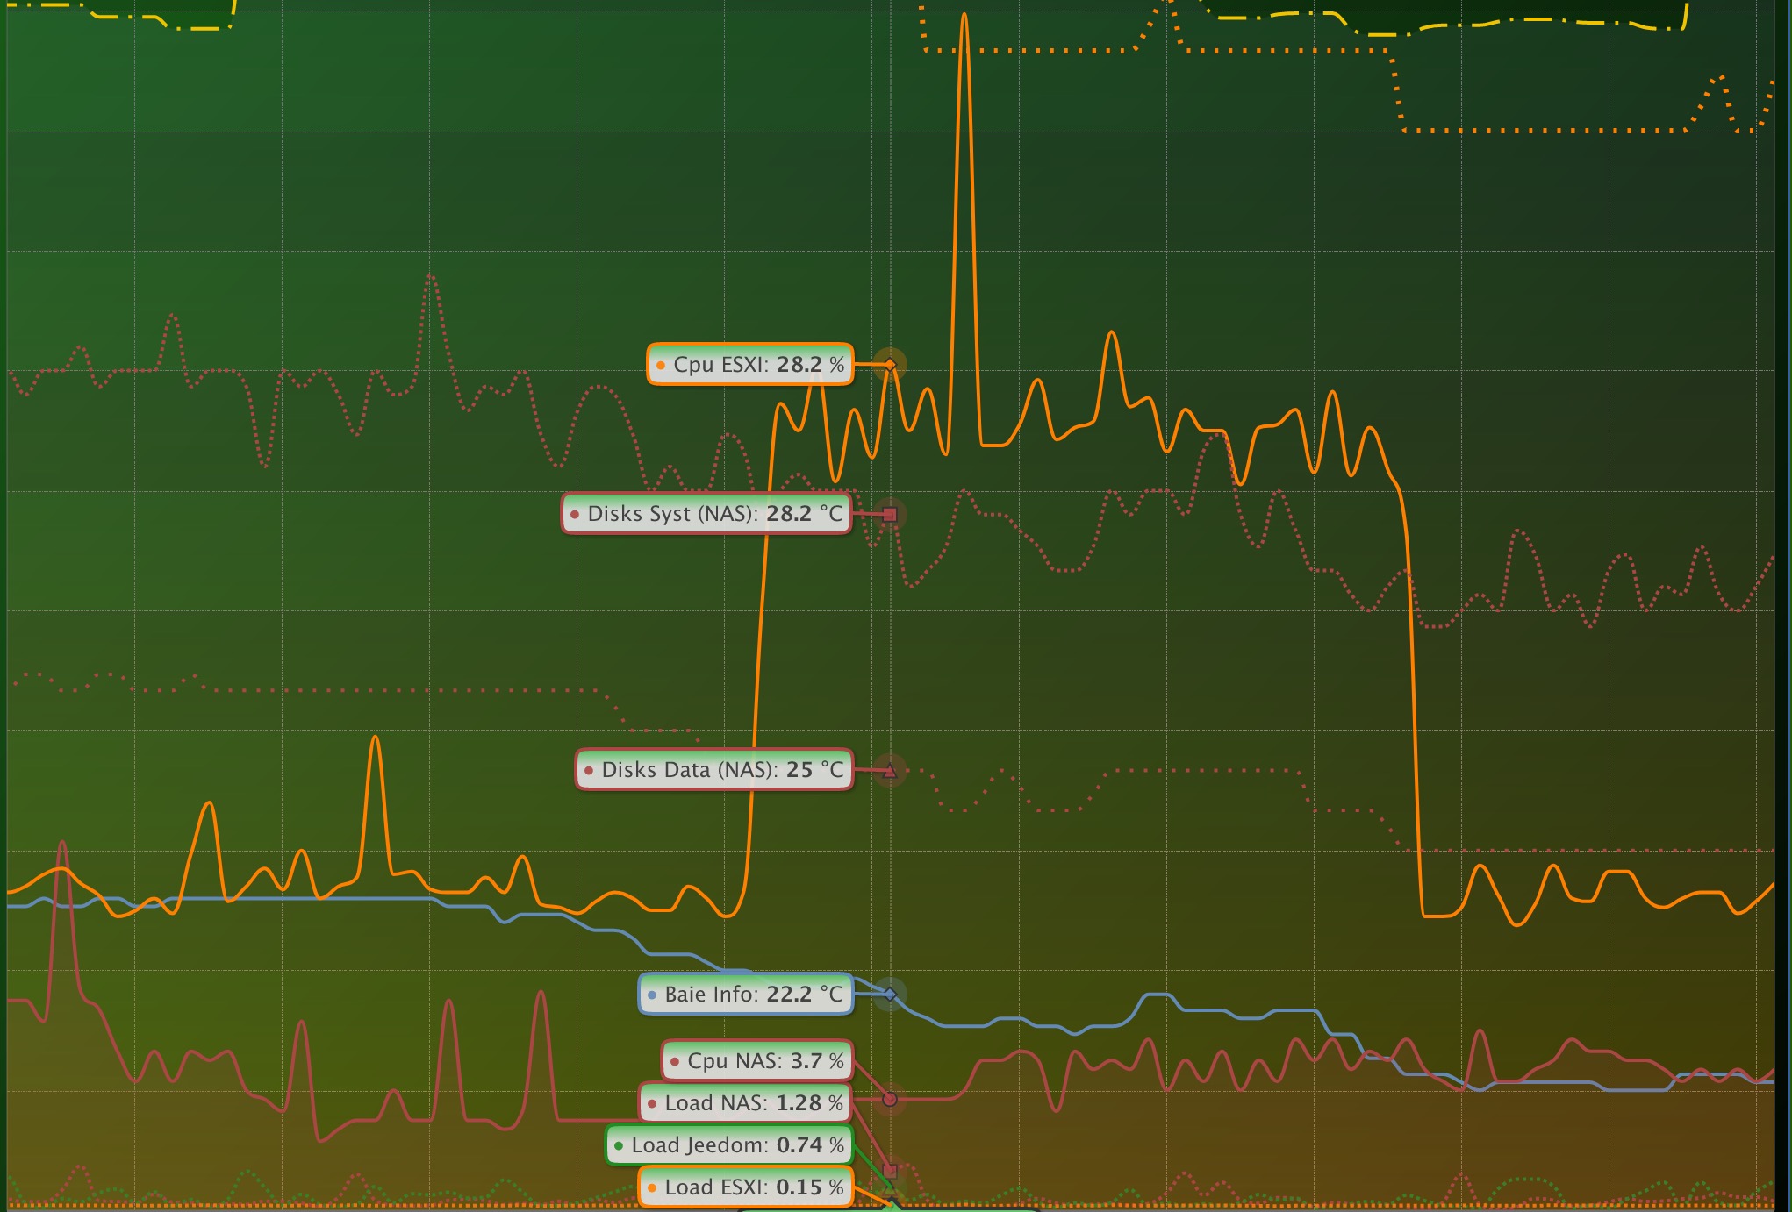The height and width of the screenshot is (1212, 1792).
Task: Click the blue diamond marker for Baie Info
Action: tap(890, 995)
